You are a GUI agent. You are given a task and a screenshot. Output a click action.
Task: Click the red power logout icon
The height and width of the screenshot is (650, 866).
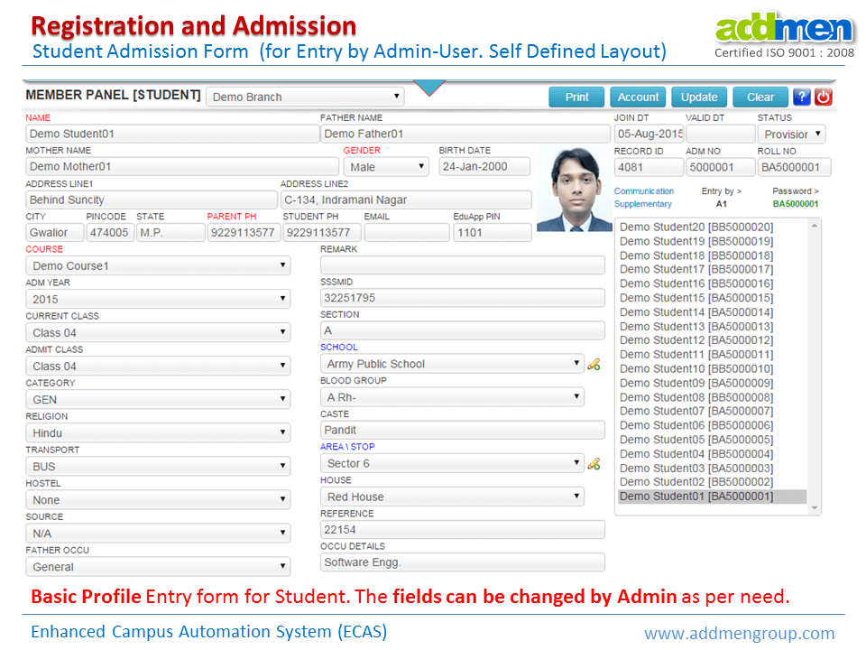click(823, 97)
